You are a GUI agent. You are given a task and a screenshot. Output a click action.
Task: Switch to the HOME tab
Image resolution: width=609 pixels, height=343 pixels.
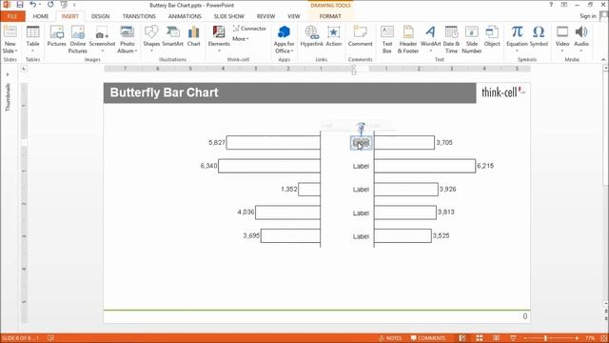[40, 16]
